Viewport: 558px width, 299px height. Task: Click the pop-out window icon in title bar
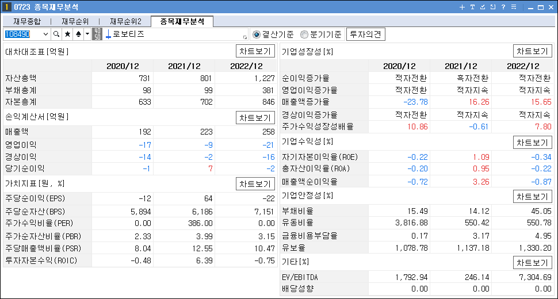pyautogui.click(x=493, y=7)
